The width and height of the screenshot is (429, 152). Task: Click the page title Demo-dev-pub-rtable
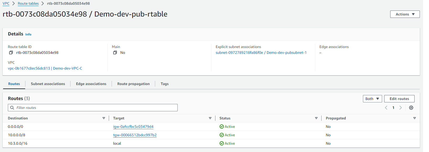click(x=131, y=14)
